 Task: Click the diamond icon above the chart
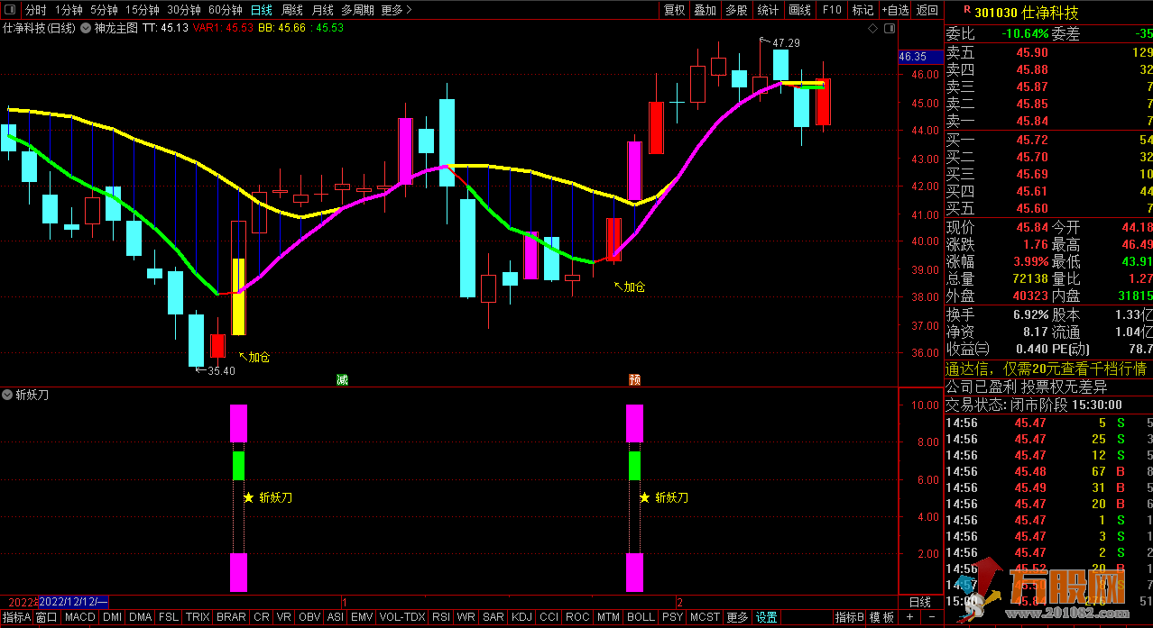click(872, 29)
